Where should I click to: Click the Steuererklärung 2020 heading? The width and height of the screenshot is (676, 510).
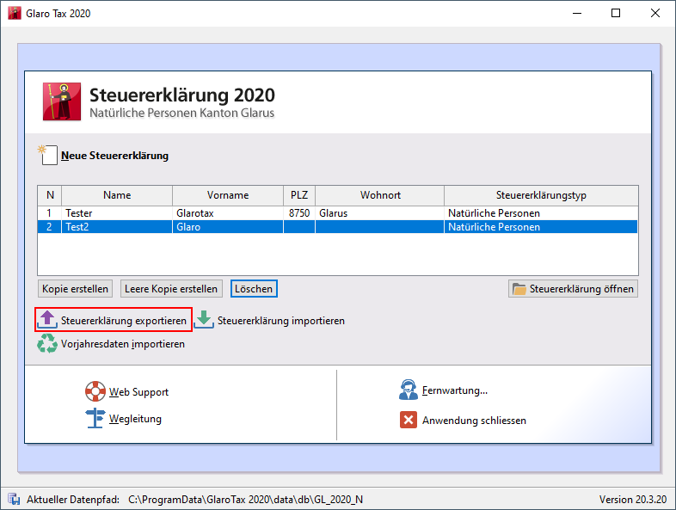(182, 95)
